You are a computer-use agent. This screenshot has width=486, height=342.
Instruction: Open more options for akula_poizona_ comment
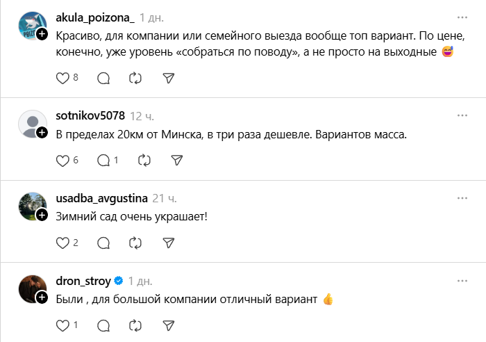(462, 16)
